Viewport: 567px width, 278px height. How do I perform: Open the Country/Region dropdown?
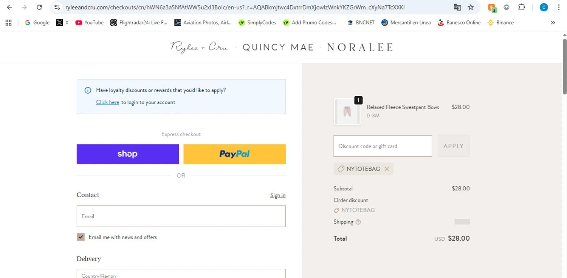pos(181,273)
